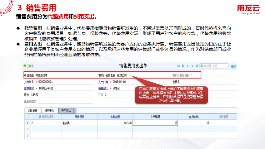Click the 存货编码 column header
This screenshot has height=149, width=265.
click(155, 117)
